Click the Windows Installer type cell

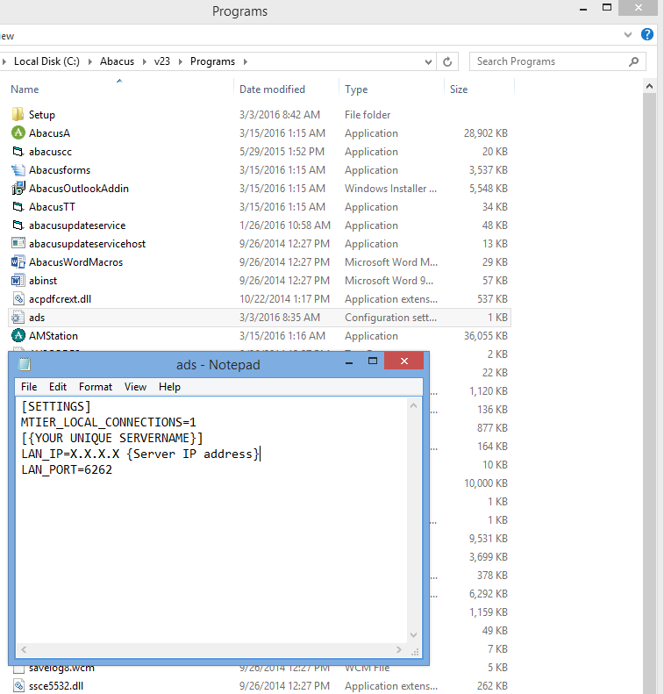coord(390,189)
